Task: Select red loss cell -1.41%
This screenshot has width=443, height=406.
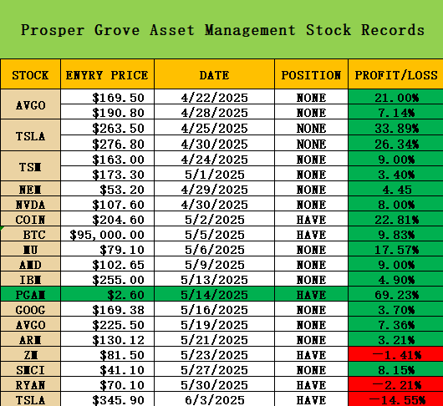Action: (396, 354)
